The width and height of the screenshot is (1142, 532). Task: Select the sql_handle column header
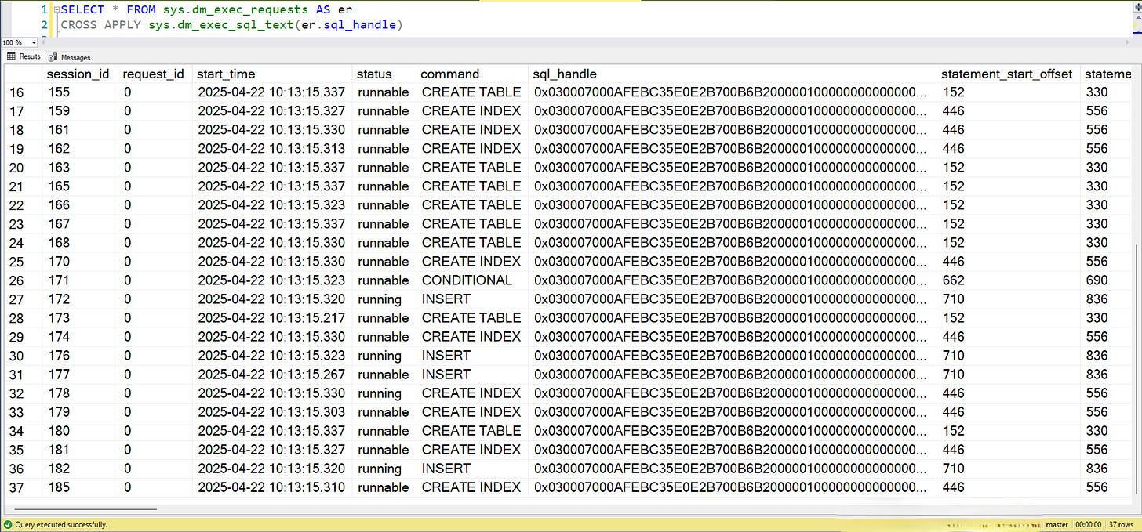click(733, 74)
